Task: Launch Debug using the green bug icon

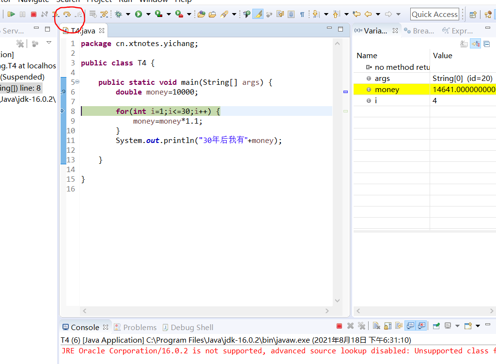Action: (x=119, y=14)
